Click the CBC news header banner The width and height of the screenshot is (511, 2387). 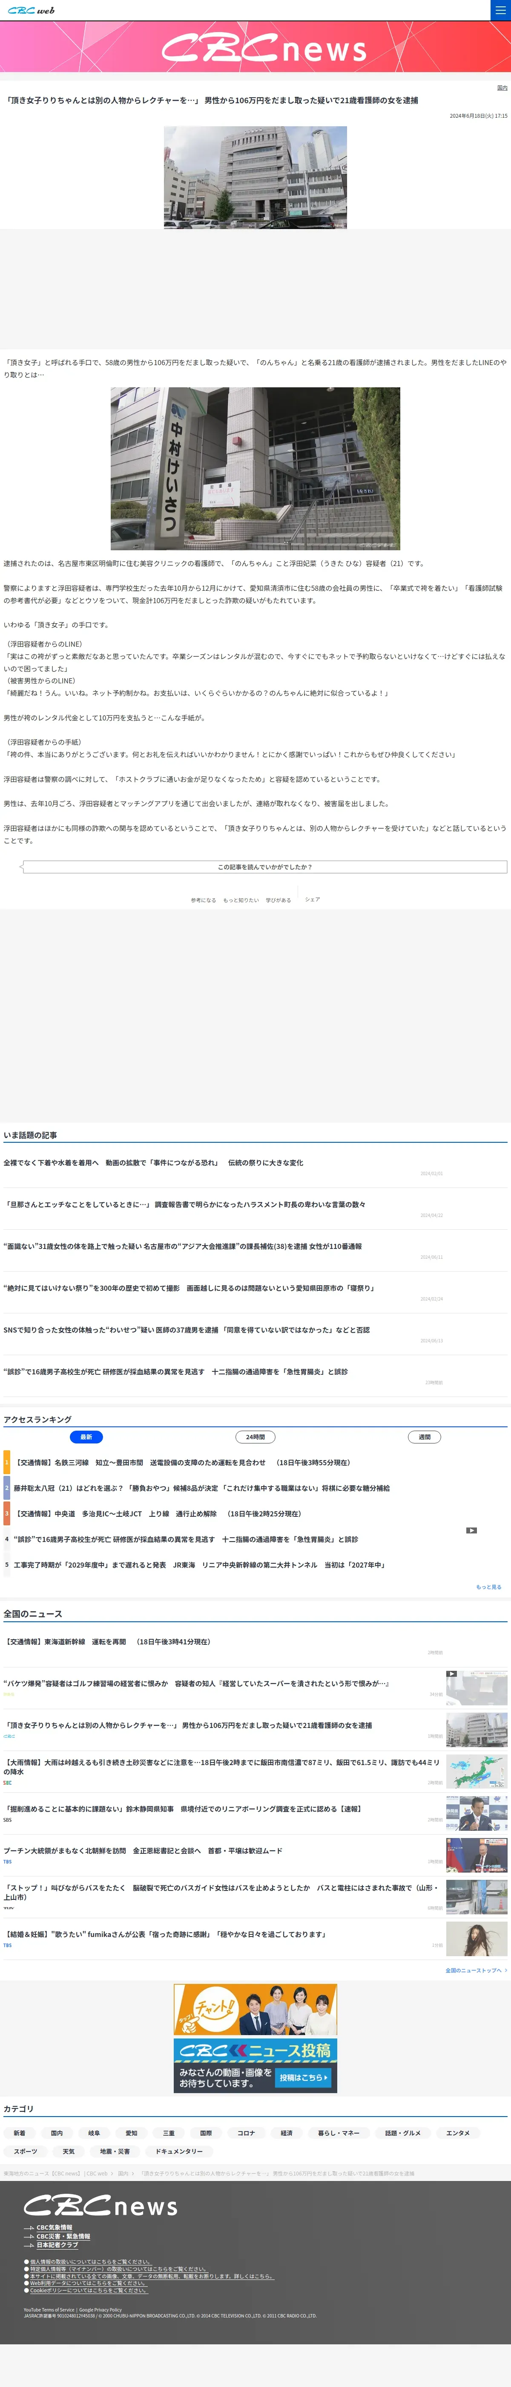(x=255, y=47)
